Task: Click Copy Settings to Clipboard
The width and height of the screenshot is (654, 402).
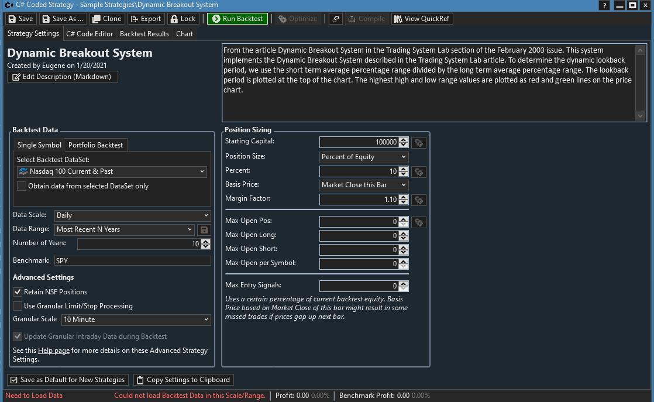Action: pyautogui.click(x=184, y=380)
